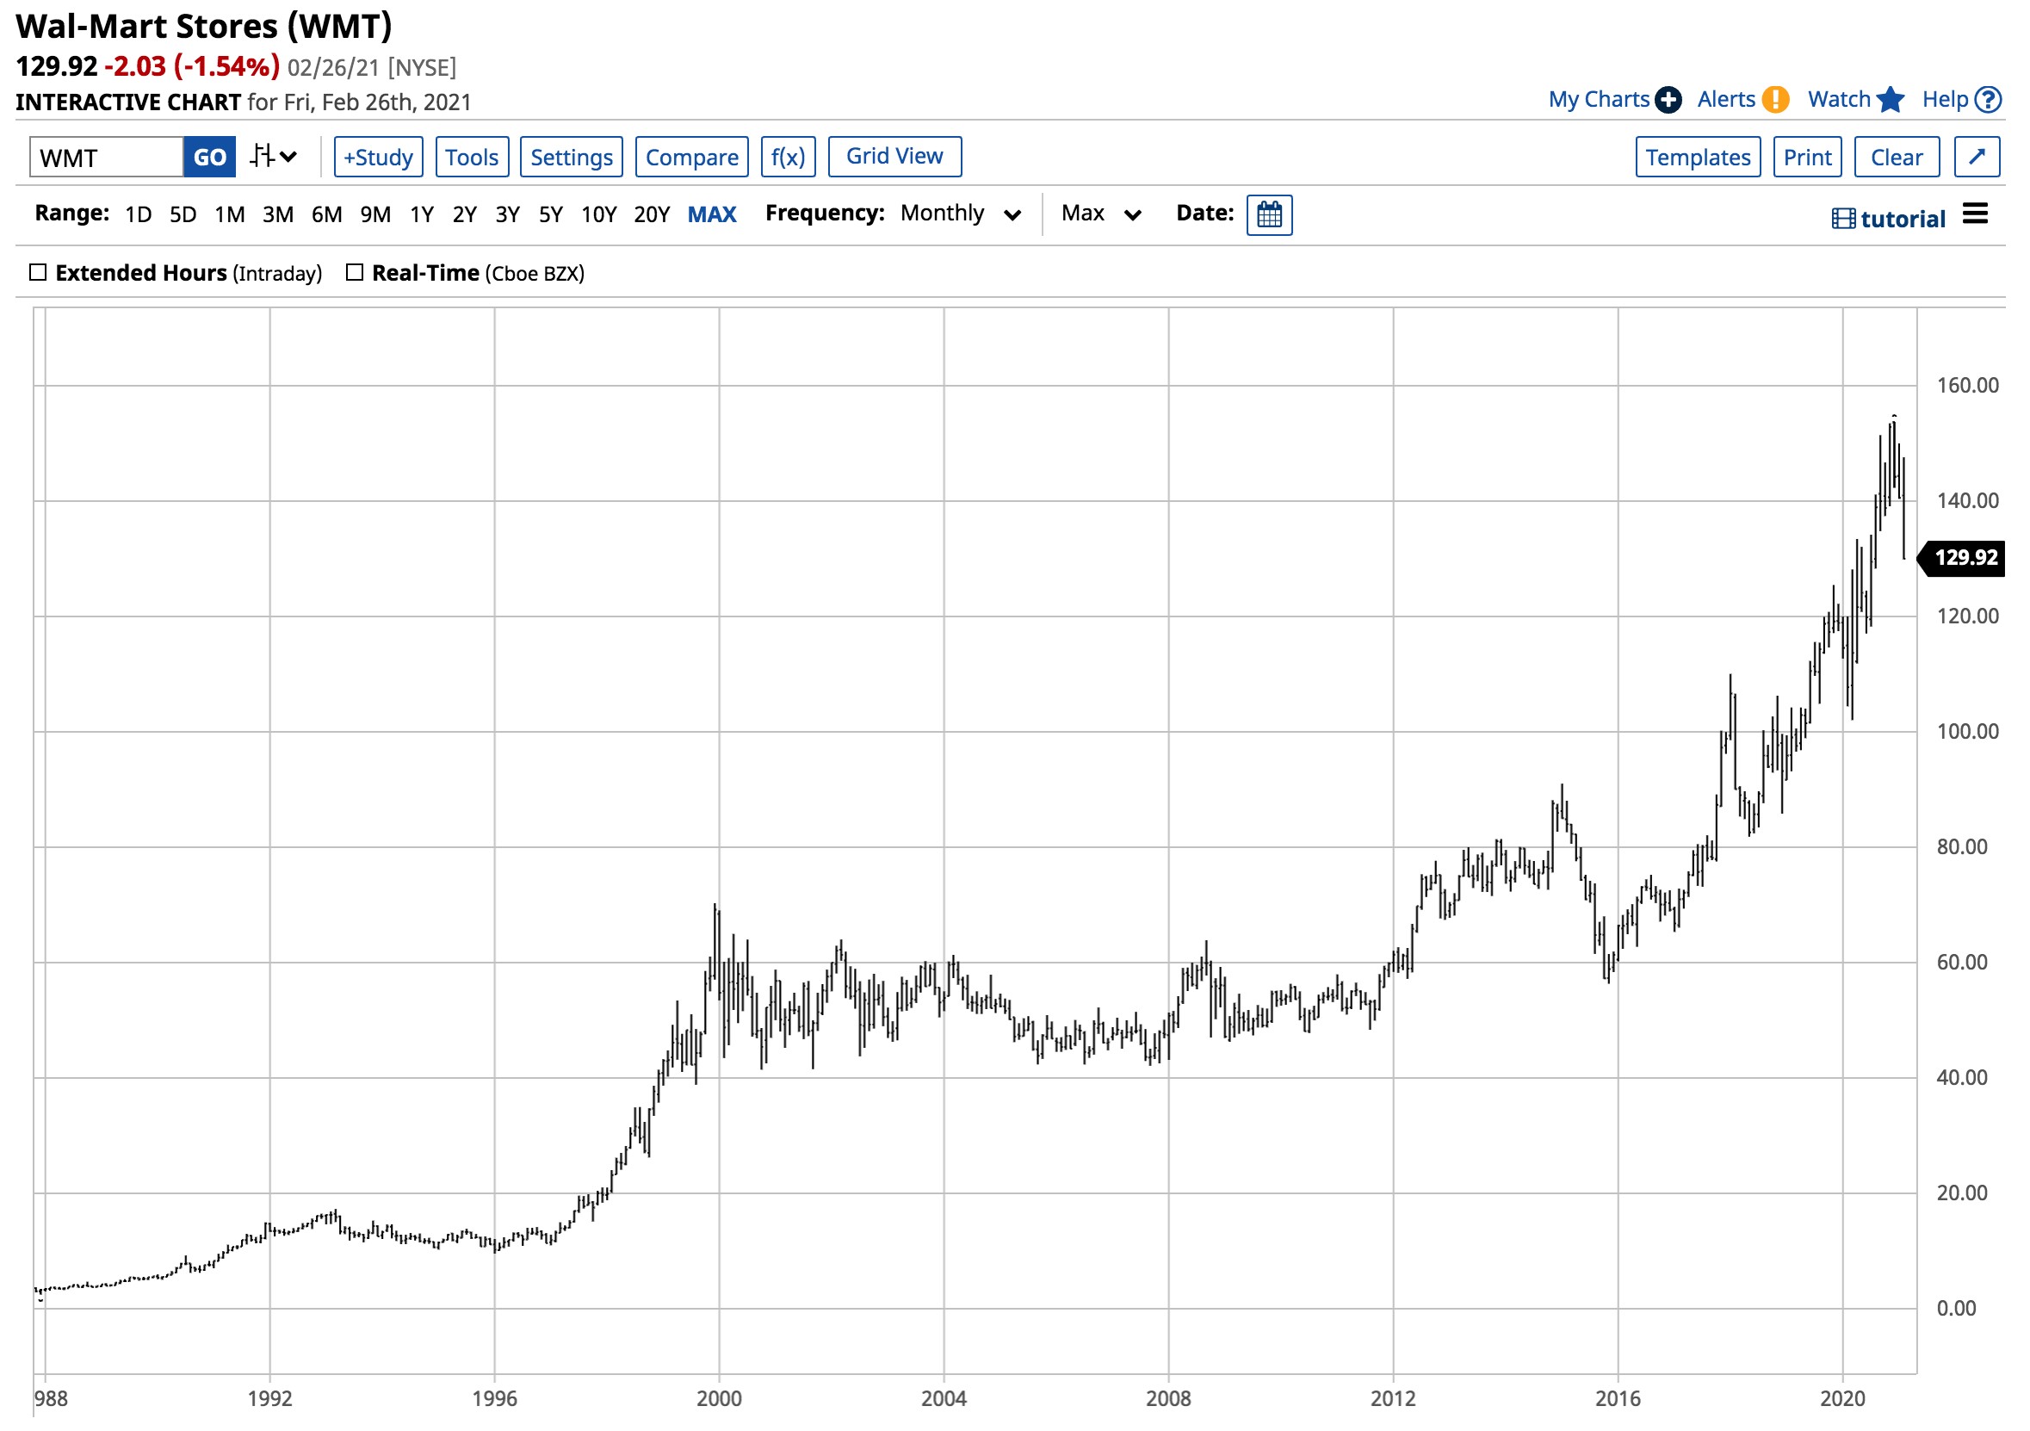Select the 1Y range

(x=422, y=214)
